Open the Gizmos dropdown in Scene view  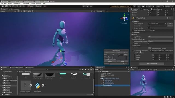(x=100, y=11)
